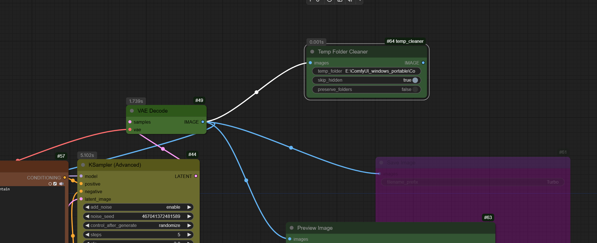Click the Temp Folder Cleaner IMAGE output socket
The height and width of the screenshot is (243, 597).
pos(423,63)
